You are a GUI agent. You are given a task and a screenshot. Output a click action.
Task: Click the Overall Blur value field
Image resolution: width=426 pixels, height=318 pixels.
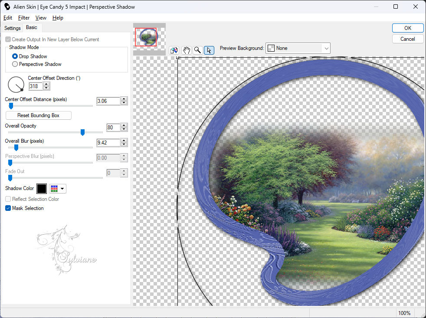[x=108, y=142]
